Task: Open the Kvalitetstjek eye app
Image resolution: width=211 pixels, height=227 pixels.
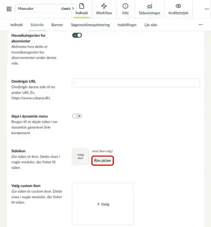Action: (x=178, y=9)
